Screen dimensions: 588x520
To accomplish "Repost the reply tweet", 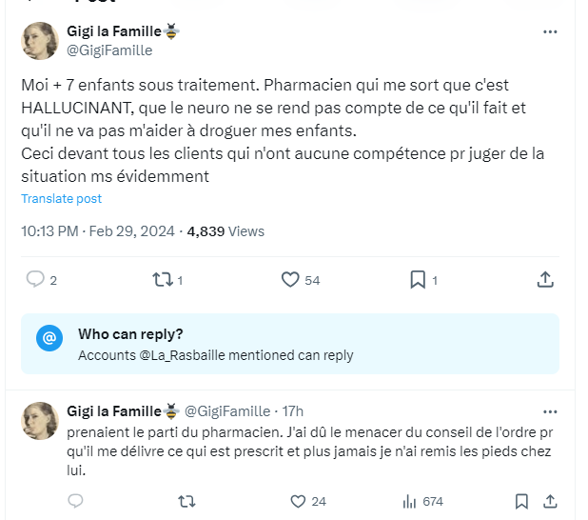I will pyautogui.click(x=187, y=501).
